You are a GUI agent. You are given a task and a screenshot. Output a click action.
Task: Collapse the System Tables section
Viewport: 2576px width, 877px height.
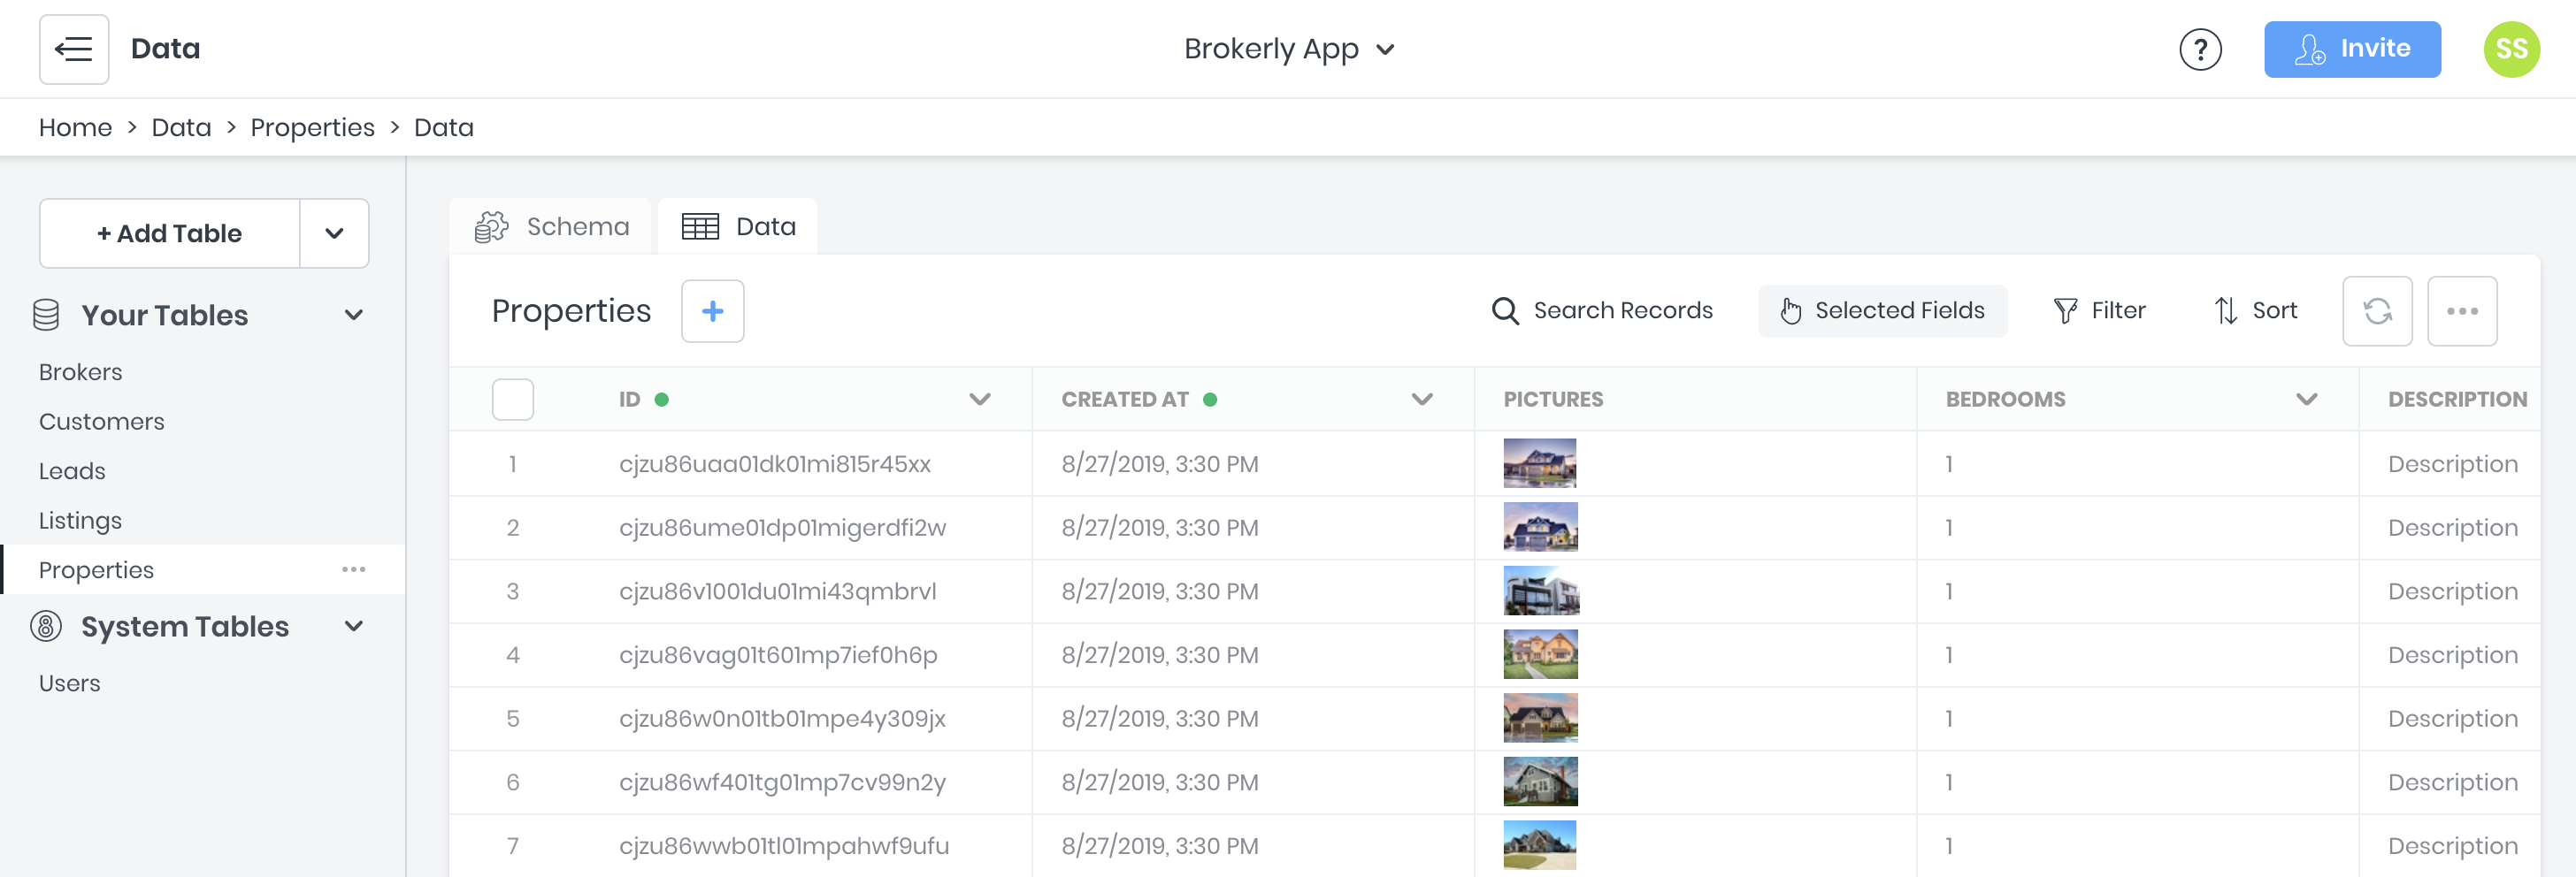(x=353, y=626)
